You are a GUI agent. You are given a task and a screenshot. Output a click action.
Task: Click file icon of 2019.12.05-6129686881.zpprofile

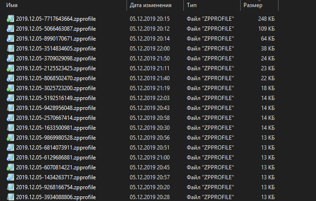click(10, 158)
